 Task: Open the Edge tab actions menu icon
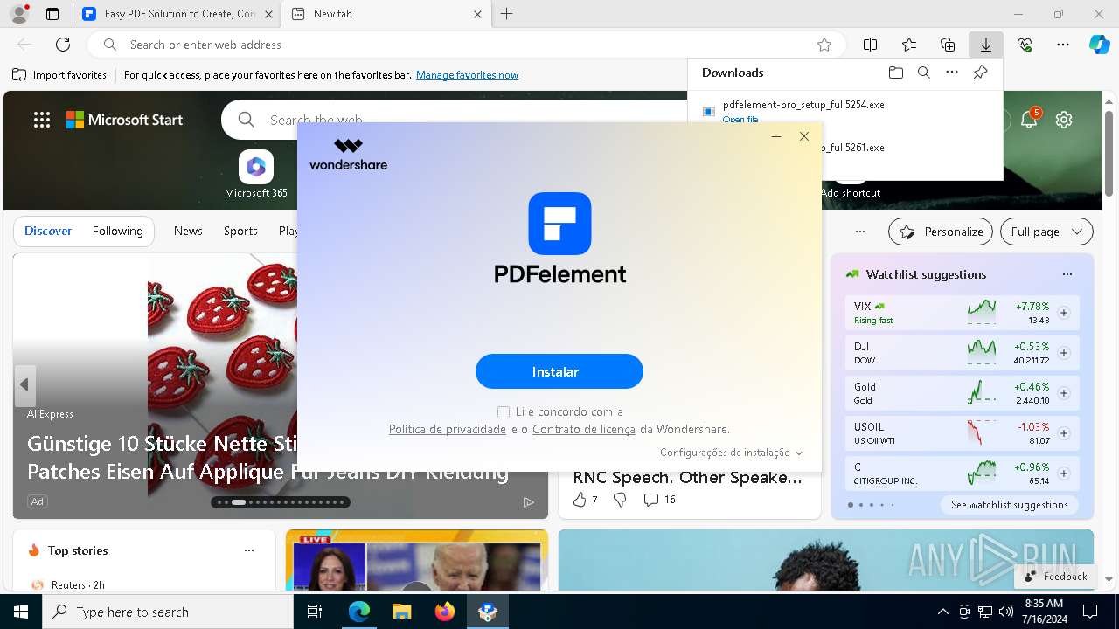pos(52,14)
